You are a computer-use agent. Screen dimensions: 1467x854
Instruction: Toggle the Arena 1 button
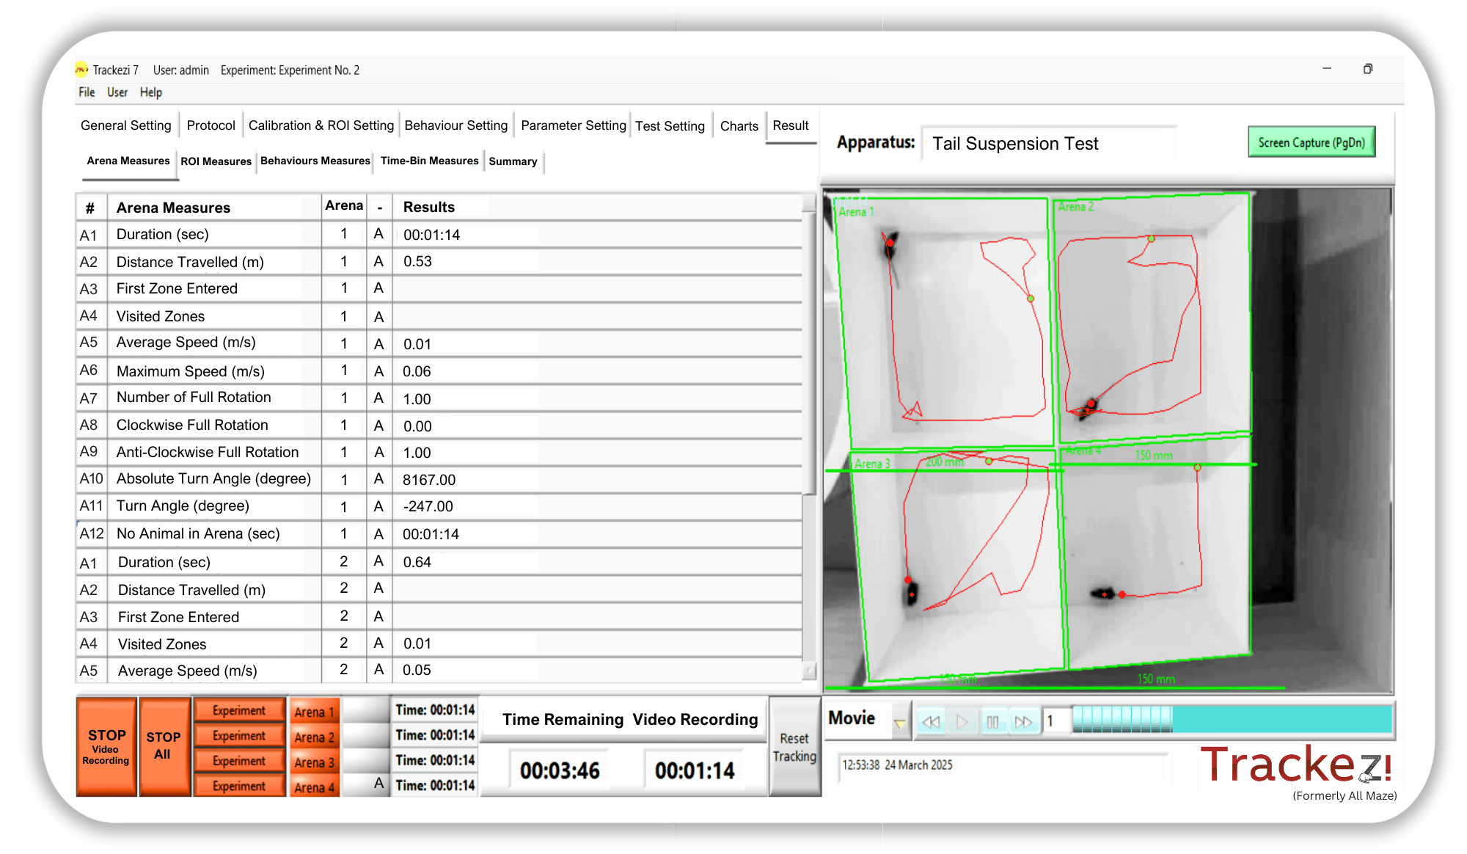coord(314,712)
